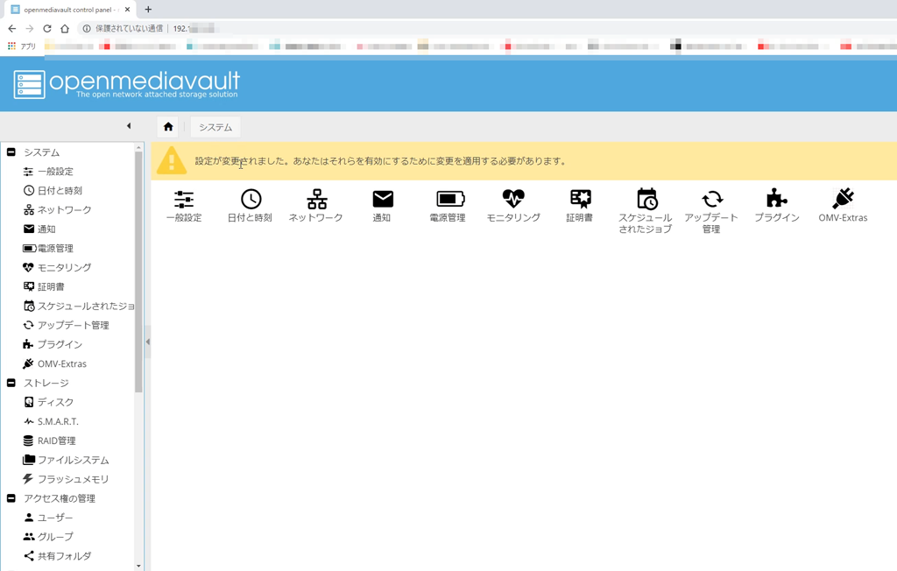
Task: Open 日付と時刻 clock icon in main panel
Action: [x=251, y=200]
